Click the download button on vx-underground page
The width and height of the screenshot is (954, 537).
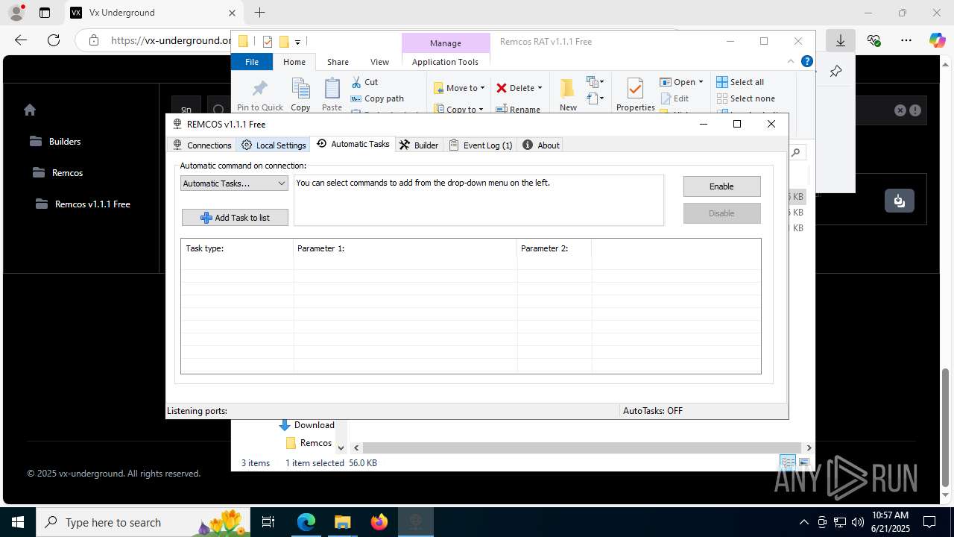tap(900, 201)
